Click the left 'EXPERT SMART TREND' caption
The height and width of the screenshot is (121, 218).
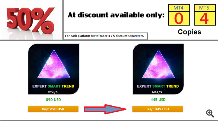[53, 86]
